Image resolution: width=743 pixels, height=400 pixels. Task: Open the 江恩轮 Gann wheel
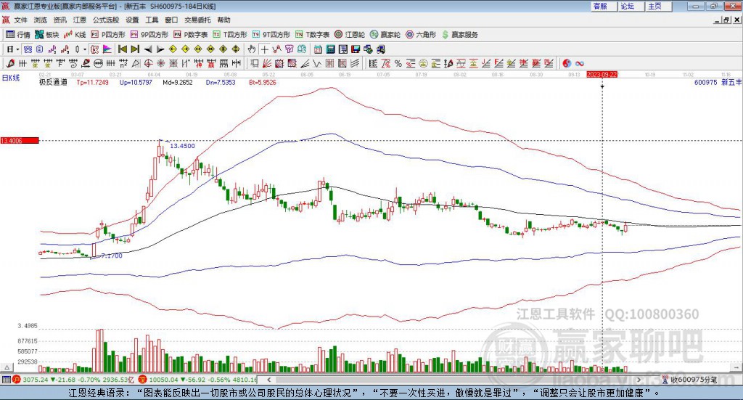[x=350, y=35]
